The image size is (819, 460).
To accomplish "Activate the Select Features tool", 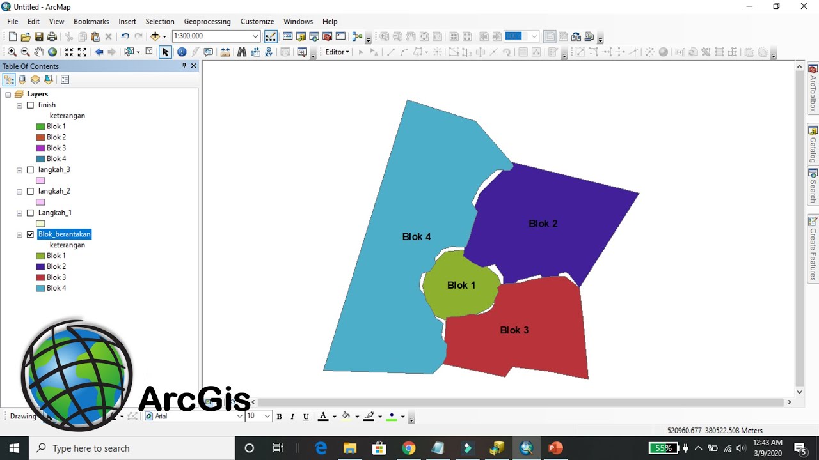I will tap(130, 52).
